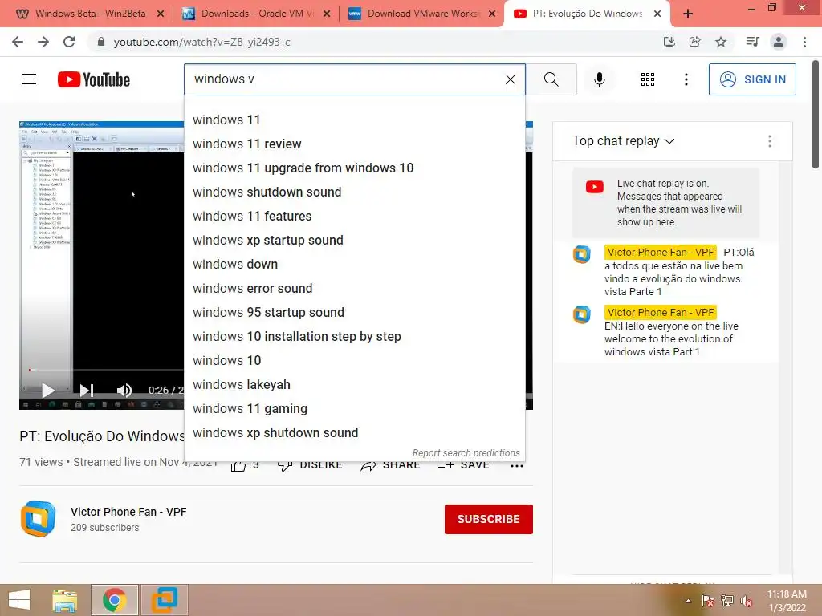Click the page vertical scrollbar
The height and width of the screenshot is (616, 822).
[x=816, y=115]
